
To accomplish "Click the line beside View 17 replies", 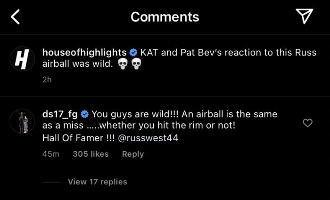I will click(x=51, y=182).
